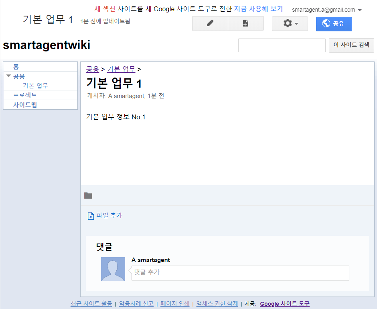Select 프로젝트 in the sidebar
Image resolution: width=377 pixels, height=309 pixels.
pos(25,95)
